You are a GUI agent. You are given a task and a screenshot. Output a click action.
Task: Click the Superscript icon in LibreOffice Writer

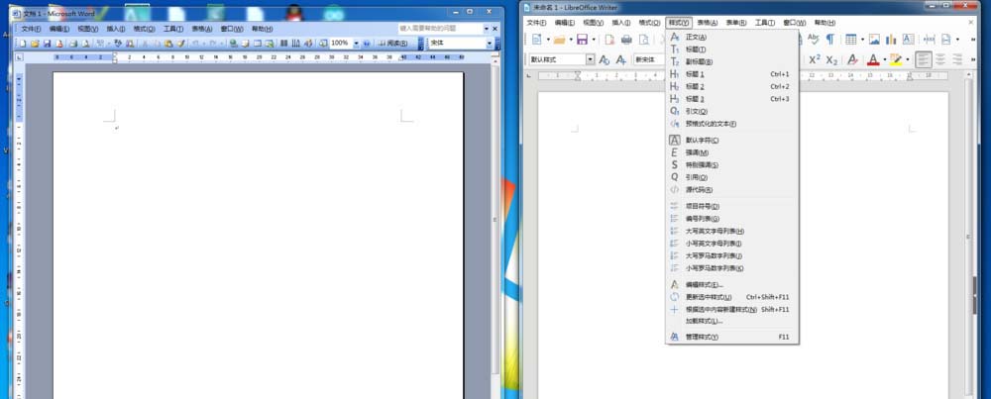[x=814, y=59]
